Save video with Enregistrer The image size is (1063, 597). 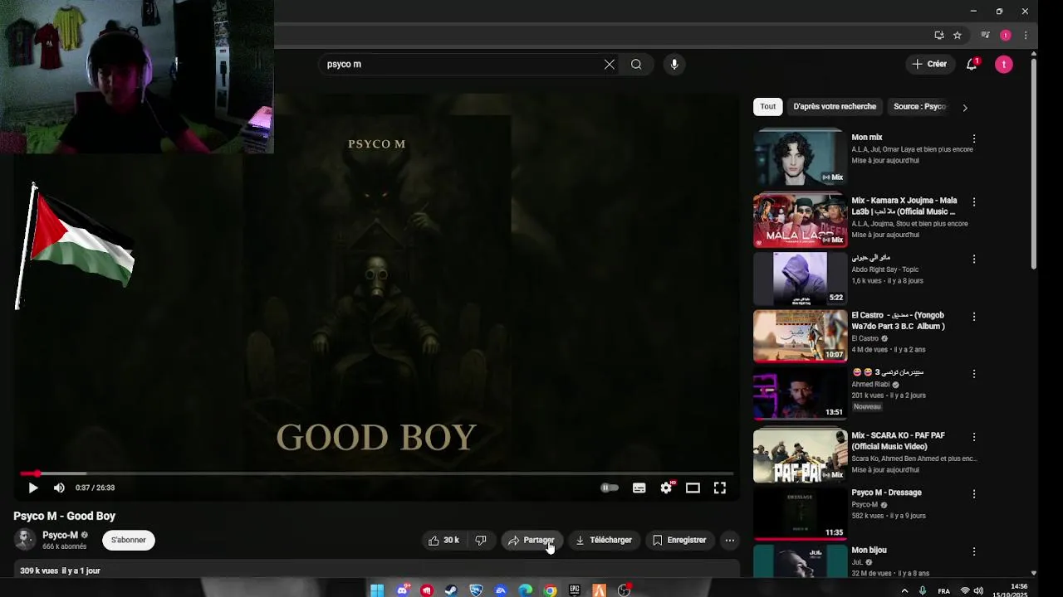click(679, 540)
